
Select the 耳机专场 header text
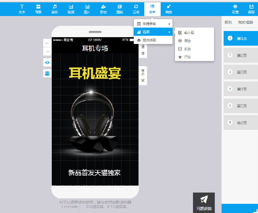95,48
